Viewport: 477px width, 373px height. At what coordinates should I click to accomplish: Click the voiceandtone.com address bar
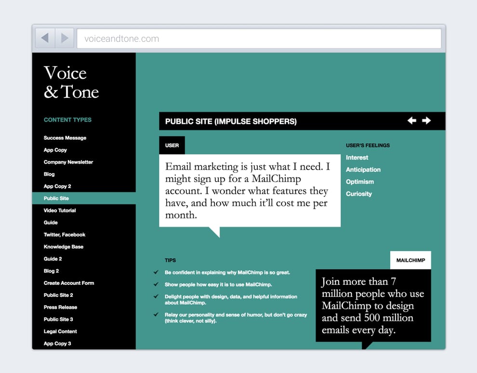259,39
